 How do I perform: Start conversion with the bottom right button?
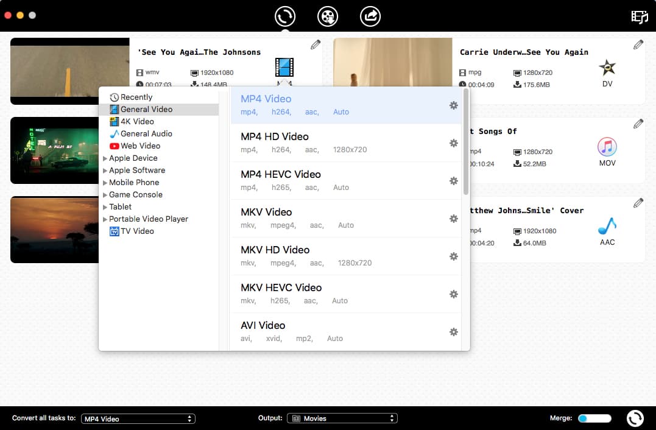point(635,418)
